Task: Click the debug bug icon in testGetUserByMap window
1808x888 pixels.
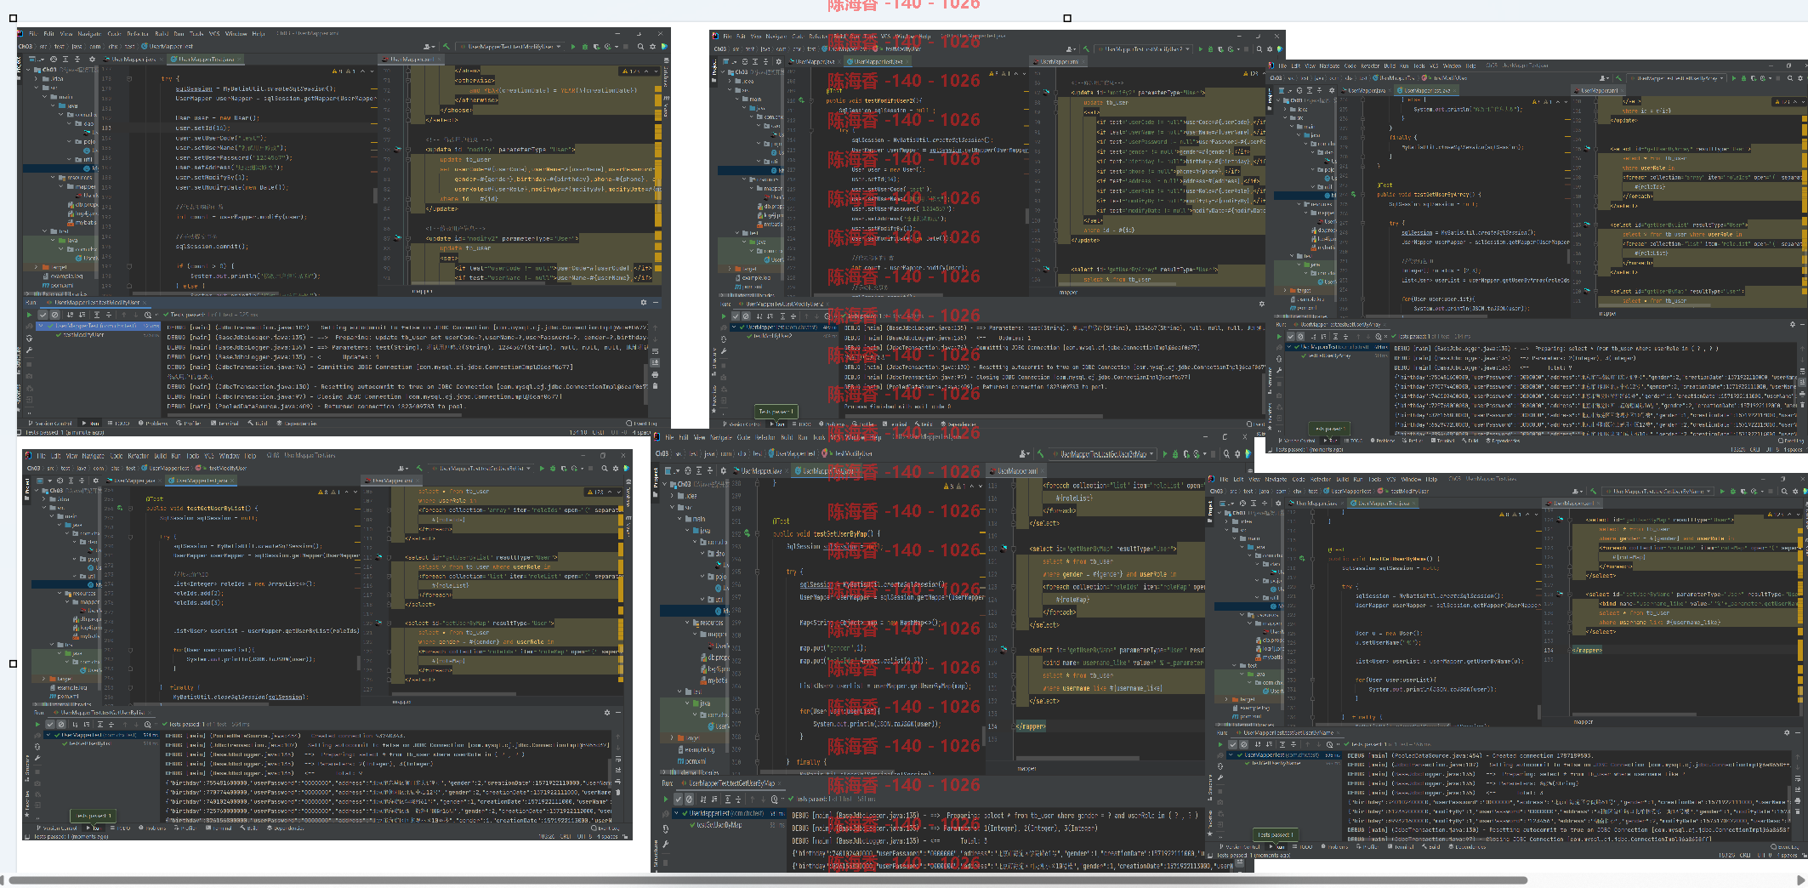Action: (1175, 454)
